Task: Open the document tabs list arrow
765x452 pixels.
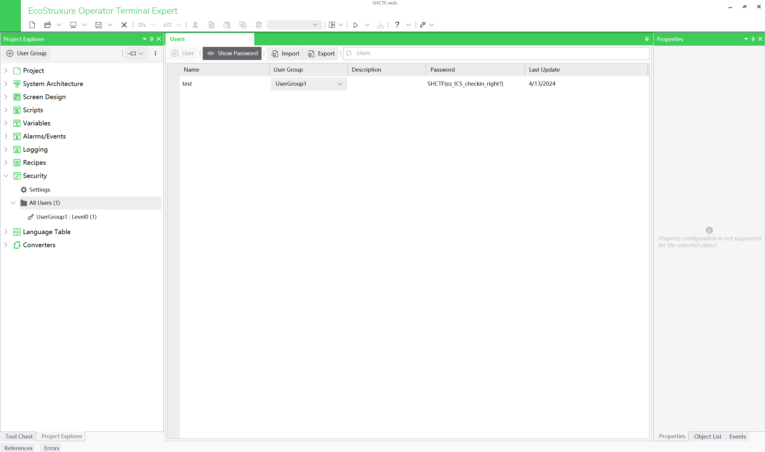Action: [646, 39]
